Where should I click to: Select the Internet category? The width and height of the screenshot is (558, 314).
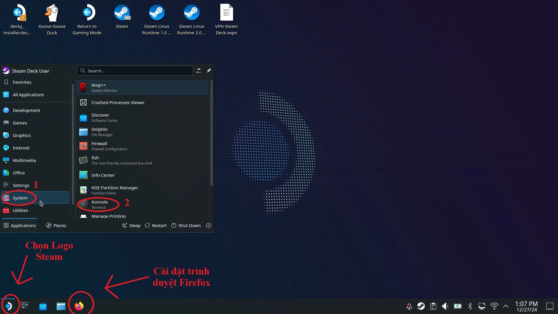point(35,148)
